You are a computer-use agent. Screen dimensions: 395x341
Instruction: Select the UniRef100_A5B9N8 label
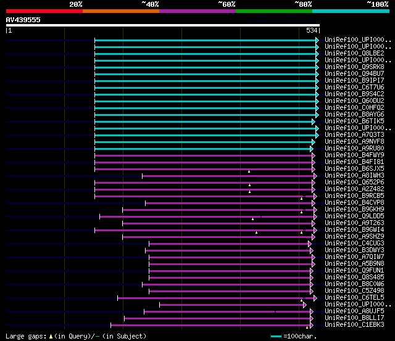coord(354,264)
